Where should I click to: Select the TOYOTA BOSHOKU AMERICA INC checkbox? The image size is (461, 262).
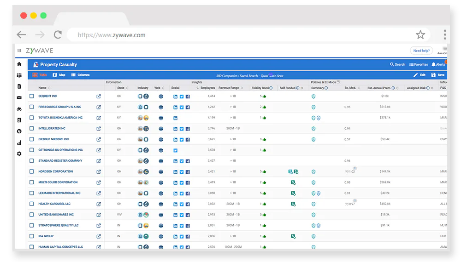coord(32,118)
